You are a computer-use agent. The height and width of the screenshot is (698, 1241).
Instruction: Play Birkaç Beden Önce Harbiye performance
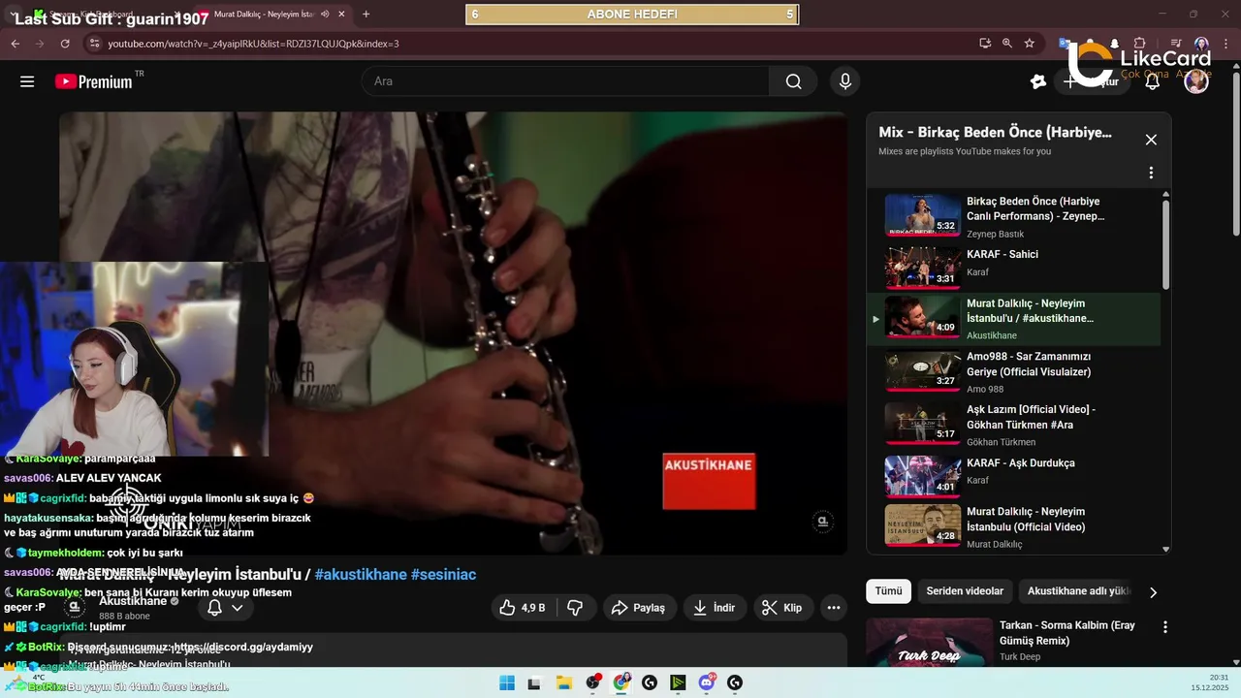point(1013,217)
